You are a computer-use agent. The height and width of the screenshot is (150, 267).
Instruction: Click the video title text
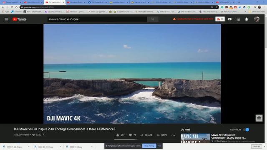click(x=65, y=129)
